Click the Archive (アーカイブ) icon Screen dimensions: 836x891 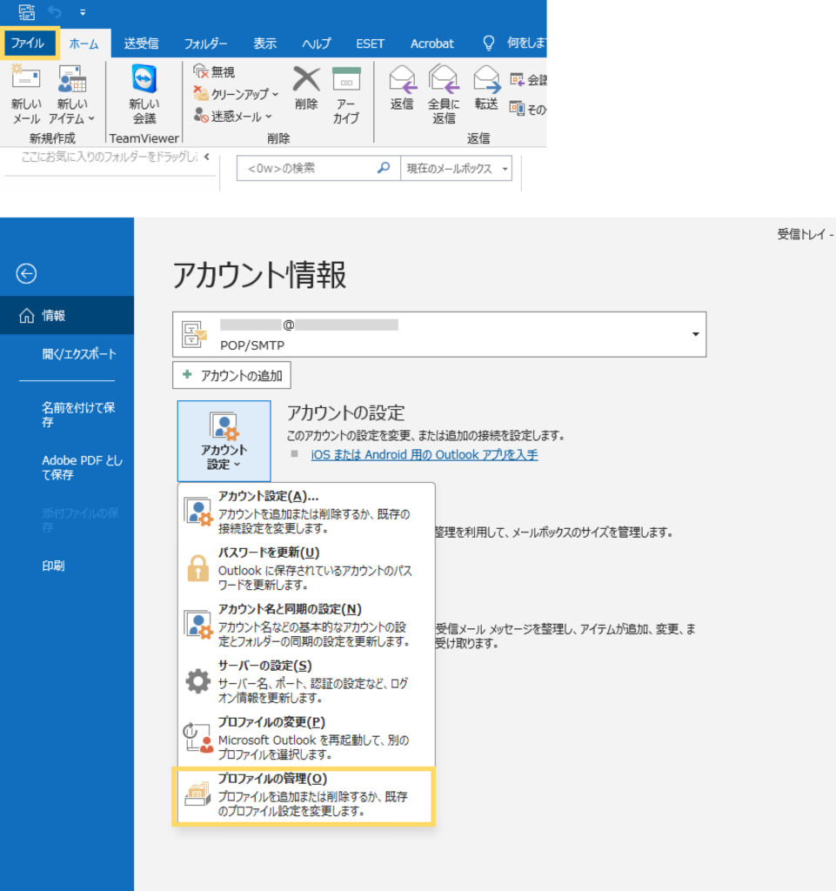pos(346,79)
